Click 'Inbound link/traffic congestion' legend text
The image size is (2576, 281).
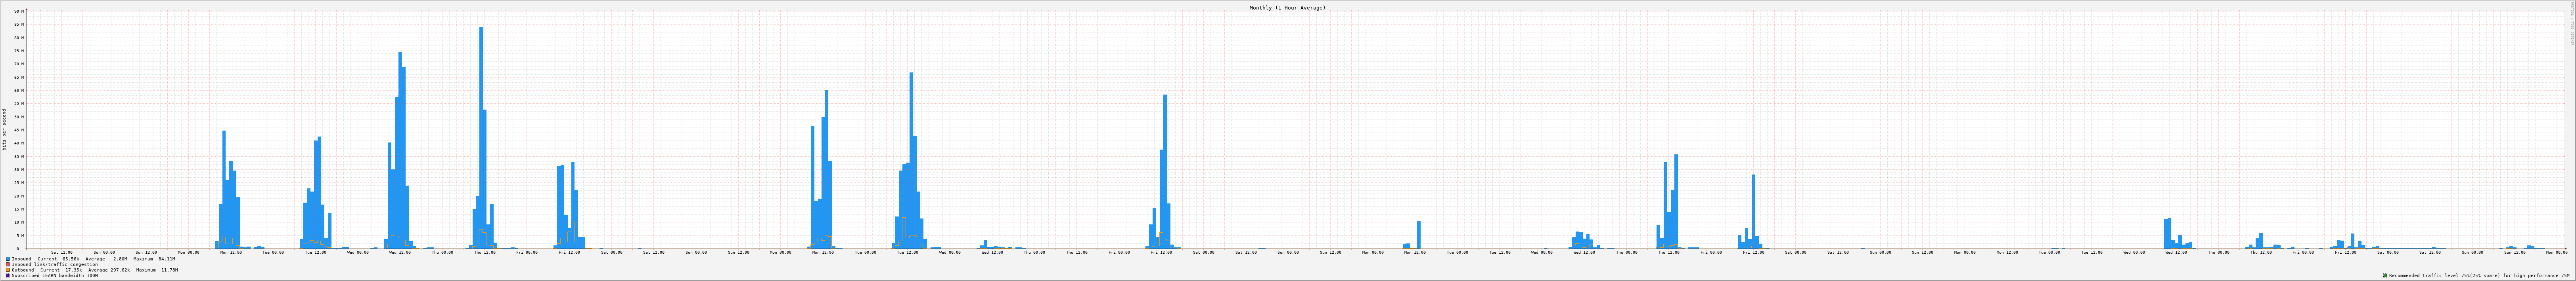tap(55, 264)
